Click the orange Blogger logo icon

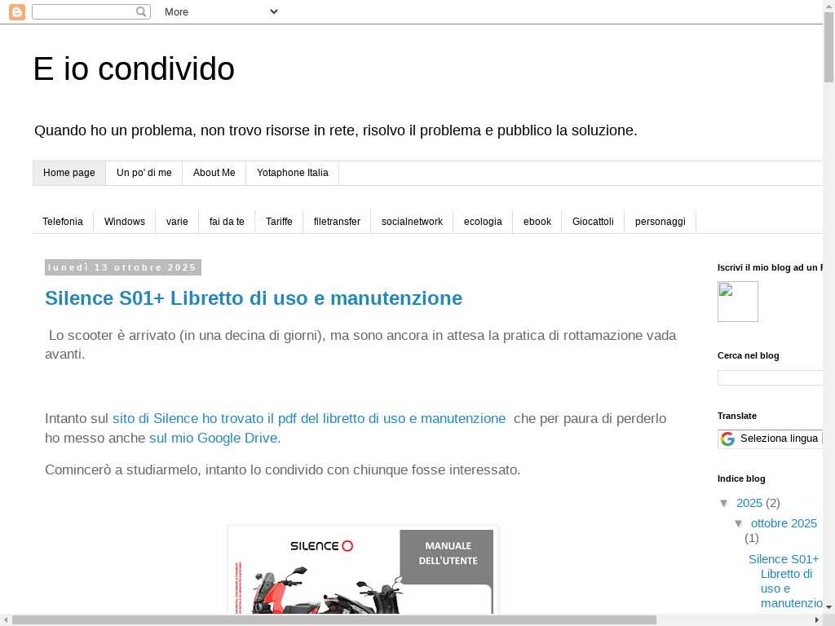pyautogui.click(x=16, y=12)
